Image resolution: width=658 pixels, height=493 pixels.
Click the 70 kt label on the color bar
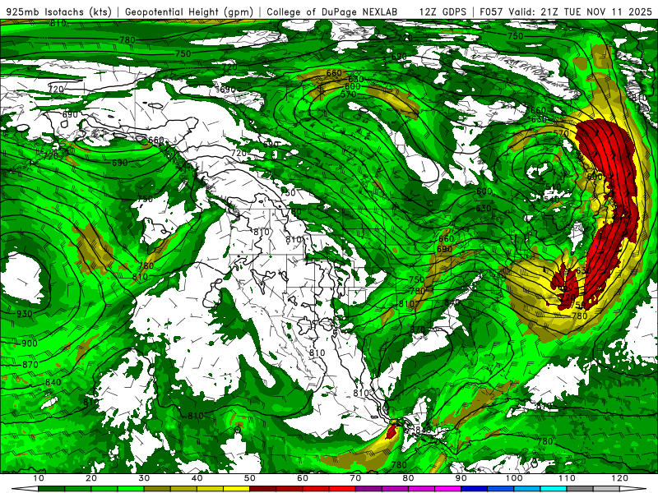[x=355, y=478]
